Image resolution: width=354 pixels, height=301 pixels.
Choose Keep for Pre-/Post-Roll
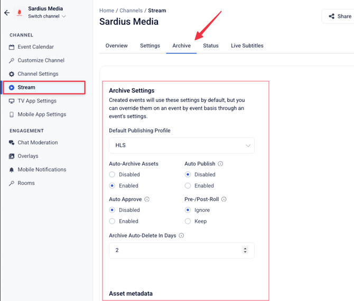click(188, 221)
